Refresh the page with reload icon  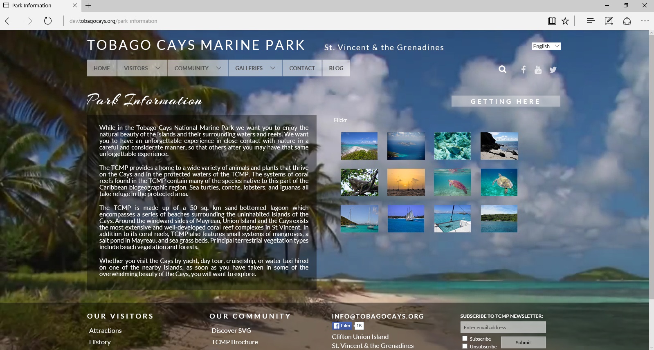48,21
